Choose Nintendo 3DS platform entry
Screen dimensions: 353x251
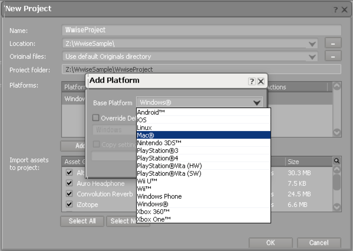[204, 143]
